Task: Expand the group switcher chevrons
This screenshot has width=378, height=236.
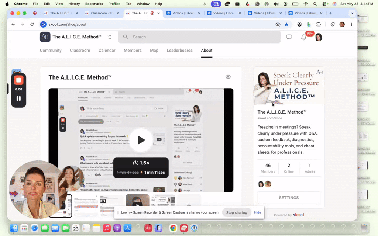Action: 110,37
